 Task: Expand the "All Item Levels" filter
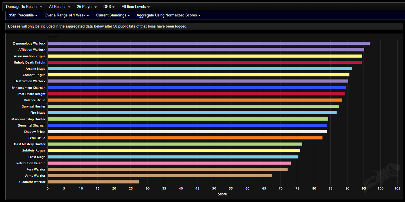point(135,6)
